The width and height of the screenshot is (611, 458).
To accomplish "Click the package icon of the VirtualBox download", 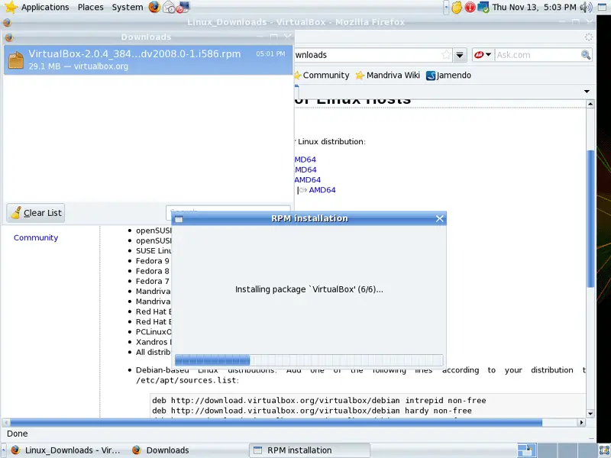I will pos(16,60).
